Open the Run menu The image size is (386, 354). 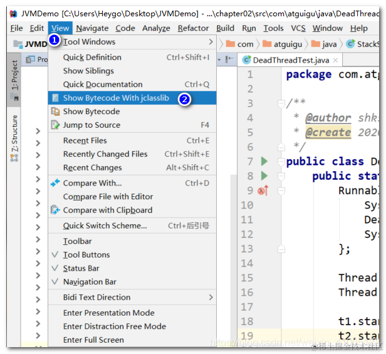click(x=249, y=28)
